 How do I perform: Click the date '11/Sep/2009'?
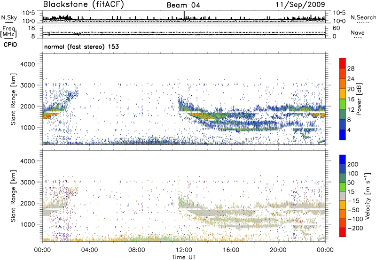click(300, 5)
